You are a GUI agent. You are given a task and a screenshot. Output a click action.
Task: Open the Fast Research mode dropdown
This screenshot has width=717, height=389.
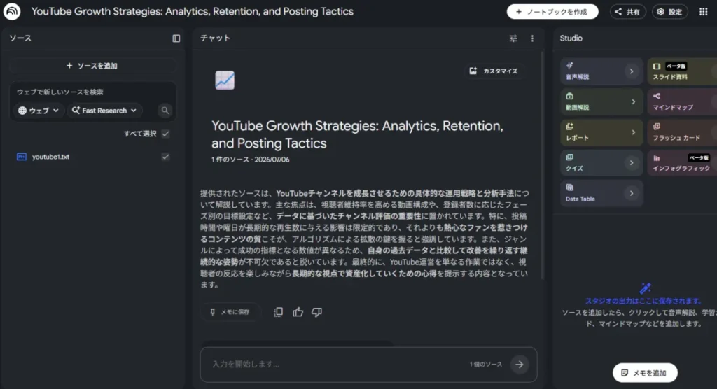click(105, 111)
